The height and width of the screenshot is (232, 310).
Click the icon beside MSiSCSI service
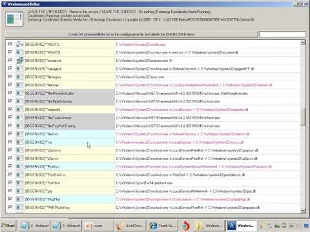pyautogui.click(x=19, y=52)
